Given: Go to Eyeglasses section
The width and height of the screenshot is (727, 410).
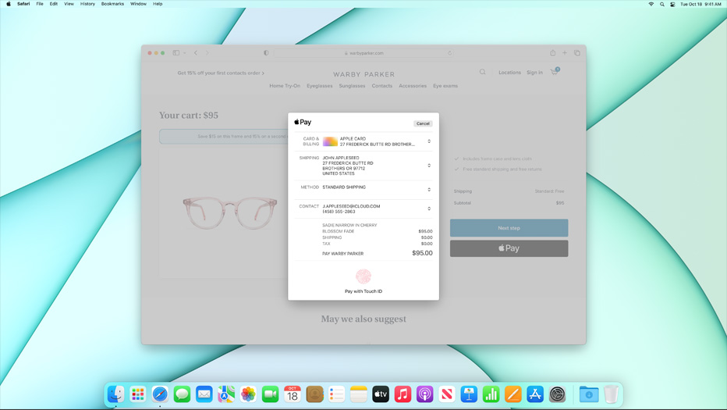Looking at the screenshot, I should tap(320, 86).
